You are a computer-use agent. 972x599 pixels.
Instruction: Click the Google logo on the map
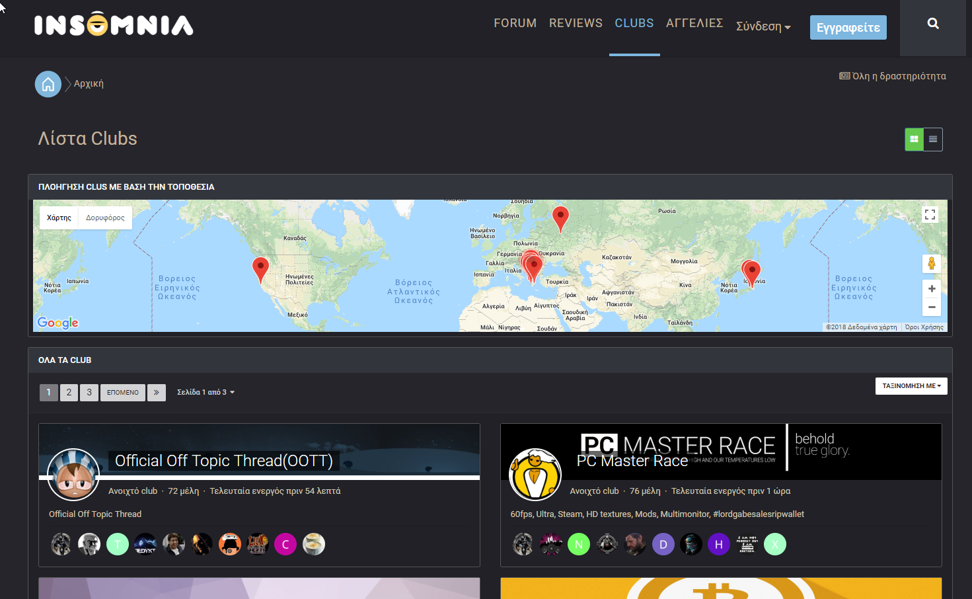pos(58,323)
